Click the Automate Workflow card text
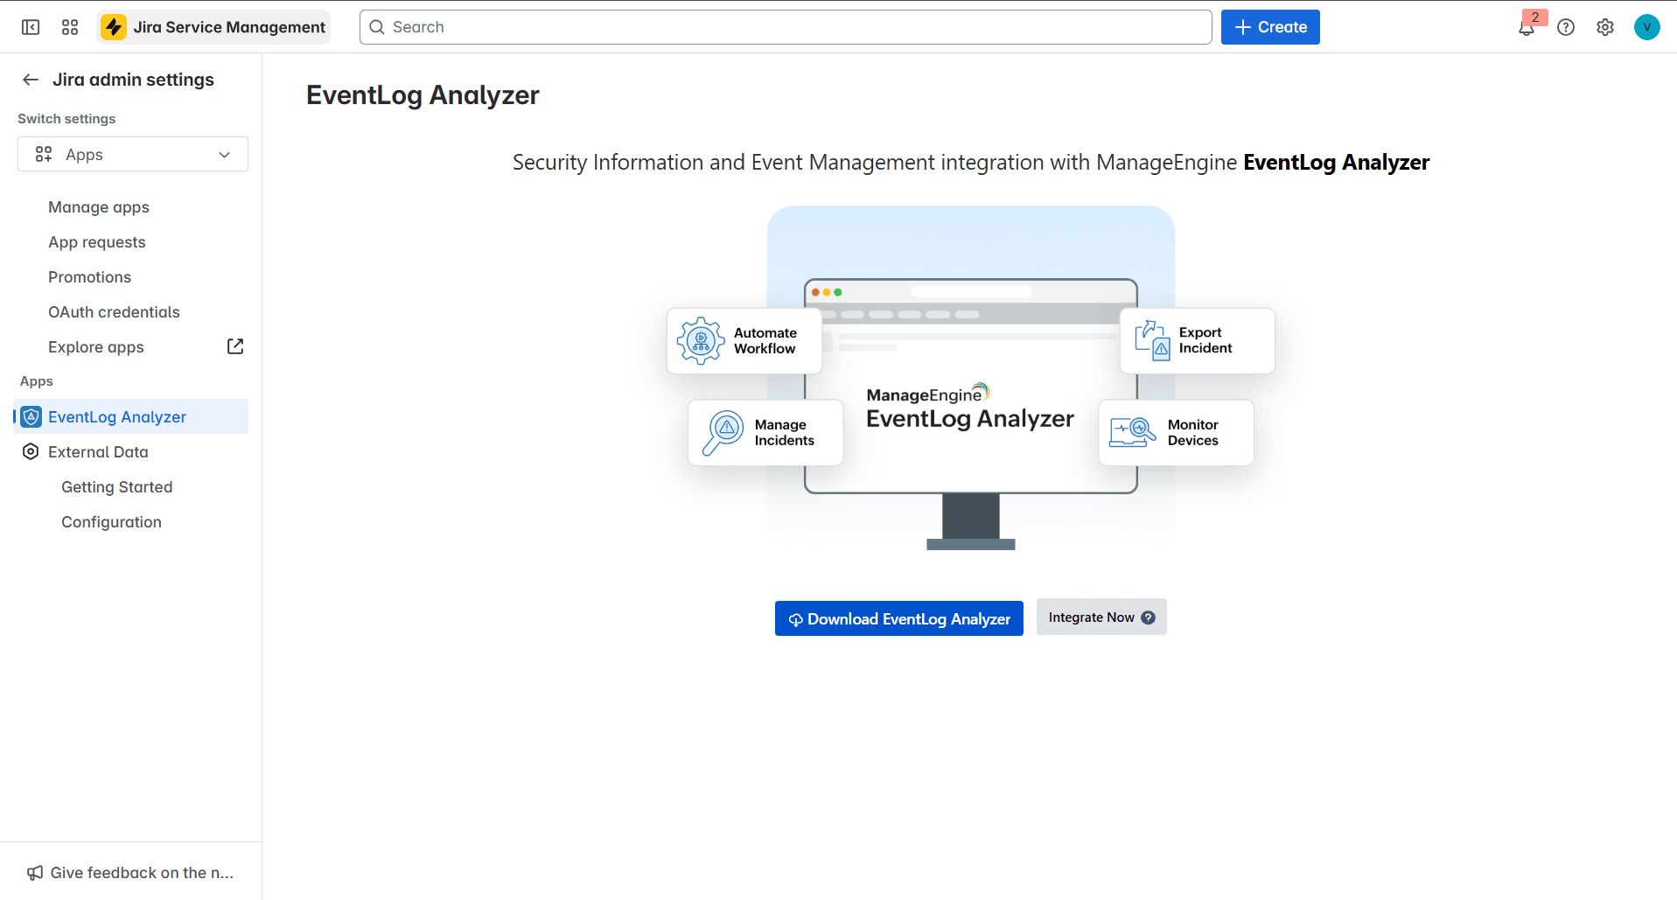 pyautogui.click(x=765, y=340)
